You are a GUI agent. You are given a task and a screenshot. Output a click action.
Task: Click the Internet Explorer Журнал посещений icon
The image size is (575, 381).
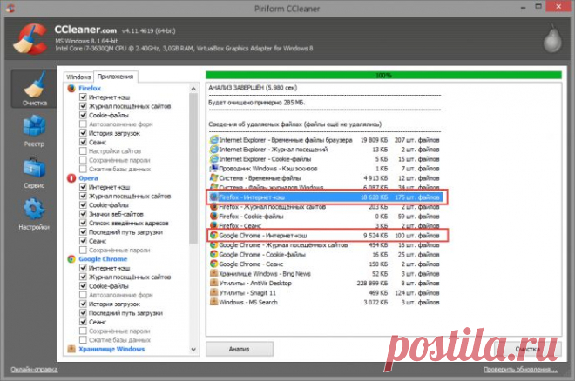coord(213,150)
